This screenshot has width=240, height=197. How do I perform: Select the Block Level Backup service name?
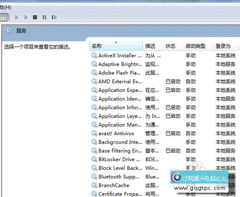click(x=120, y=168)
